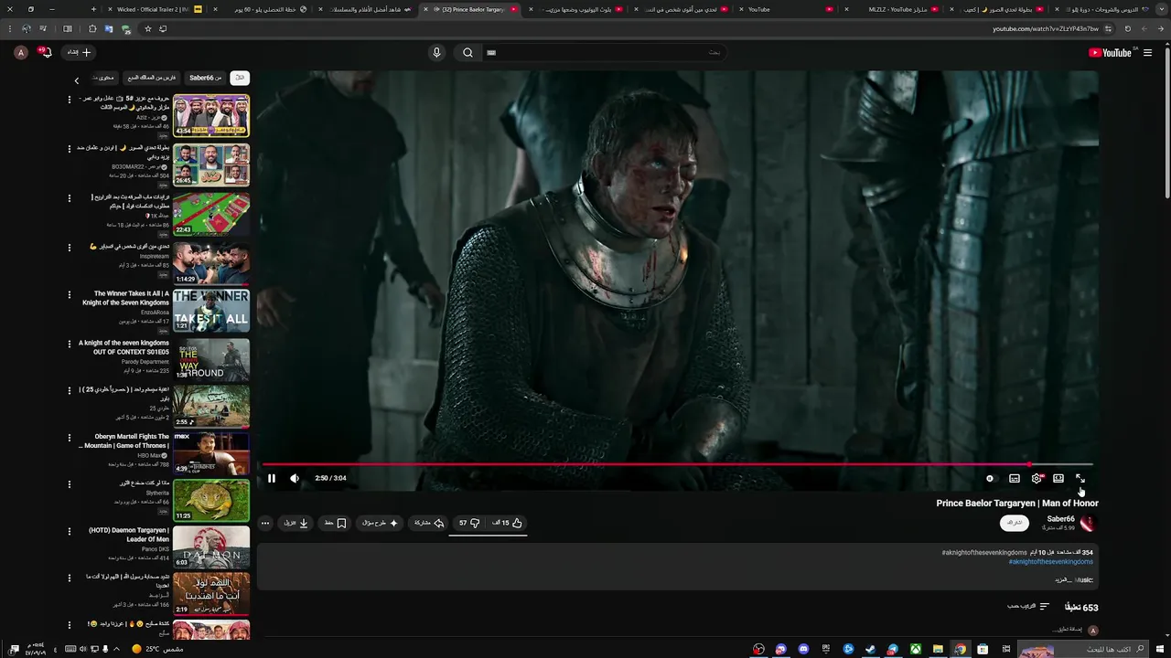Download the video with download icon
Viewport: 1171px width, 658px height.
(295, 523)
